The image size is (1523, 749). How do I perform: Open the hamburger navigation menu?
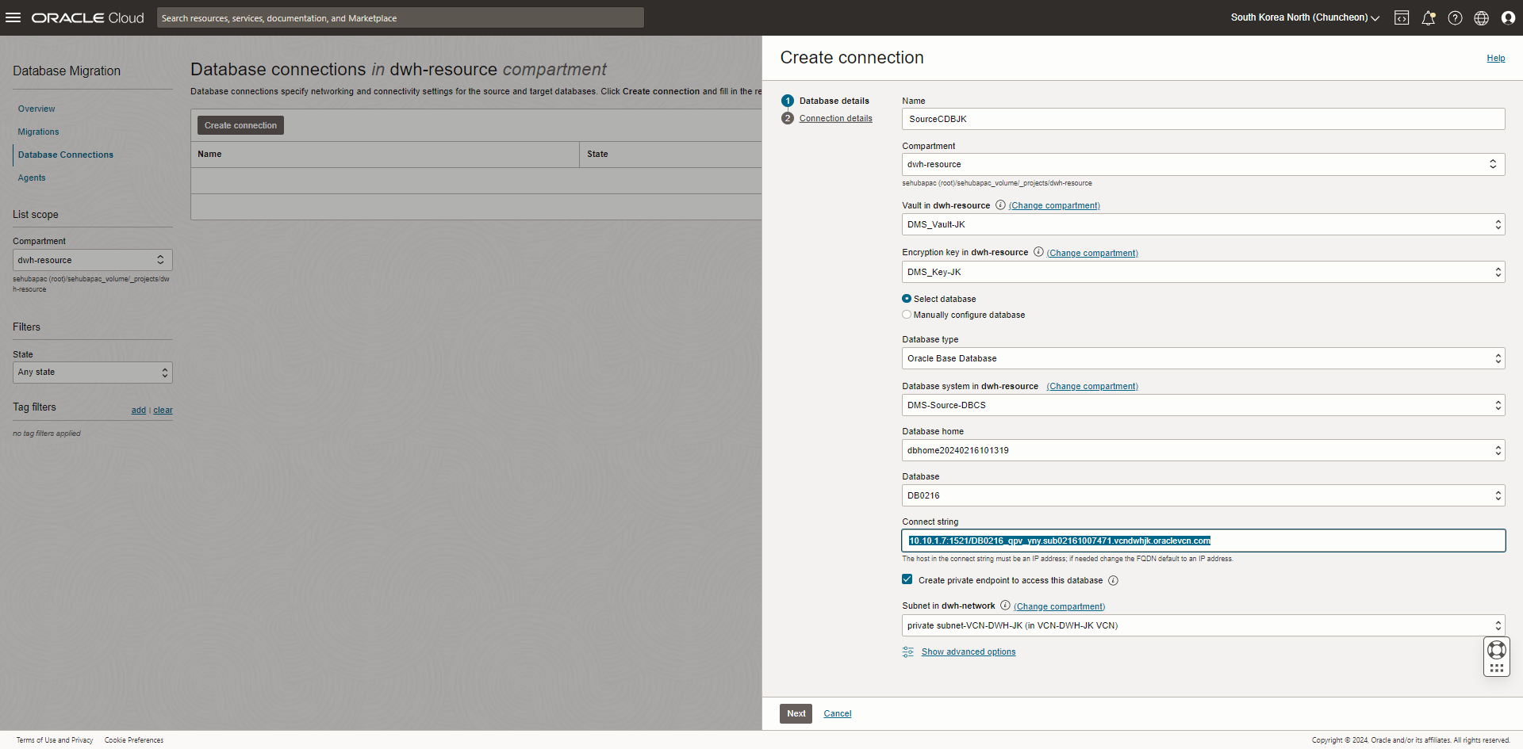pyautogui.click(x=13, y=17)
